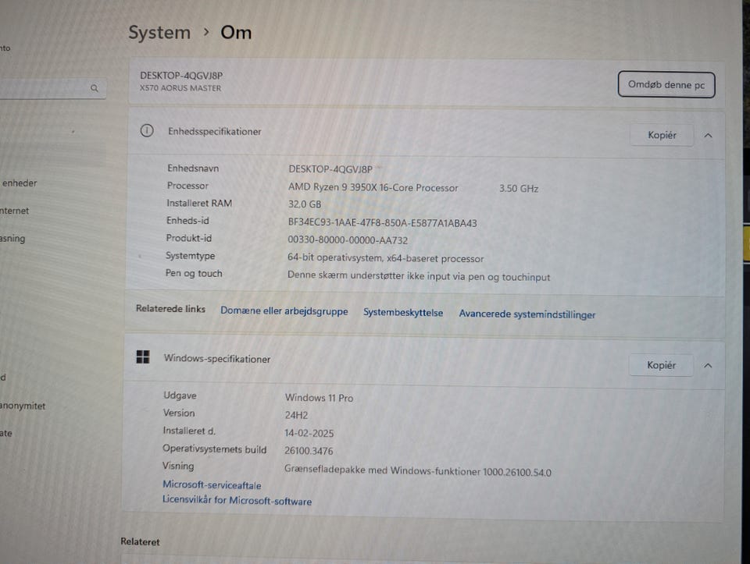Viewport: 750px width, 564px height.
Task: Click the 64-bit operativsystem Systemtype value
Action: [385, 258]
